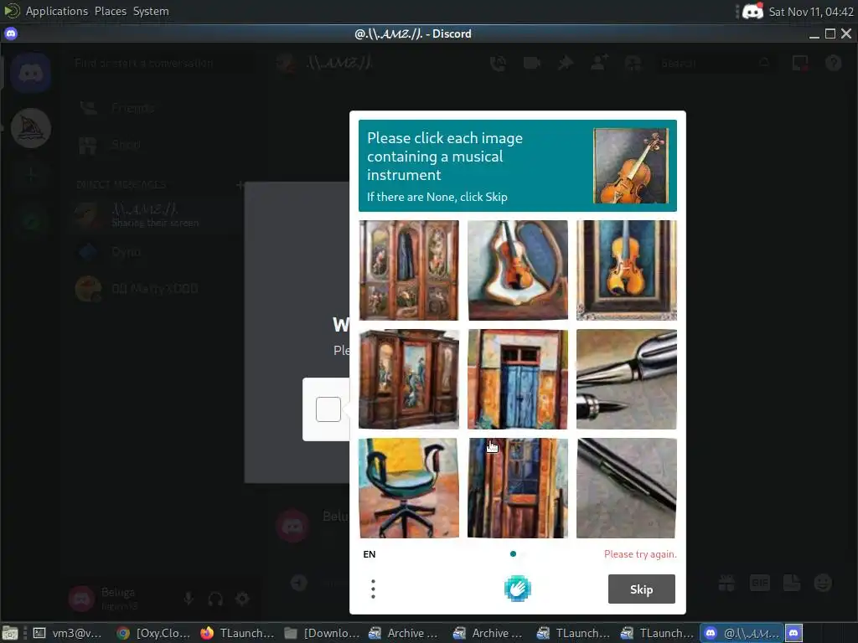The height and width of the screenshot is (643, 858).
Task: Click rightmost Discord icon on taskbar
Action: point(794,633)
